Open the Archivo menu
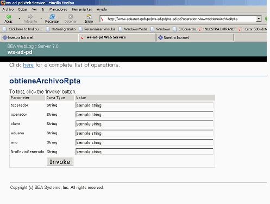Screen dimensions: 270x204 pyautogui.click(x=8, y=9)
